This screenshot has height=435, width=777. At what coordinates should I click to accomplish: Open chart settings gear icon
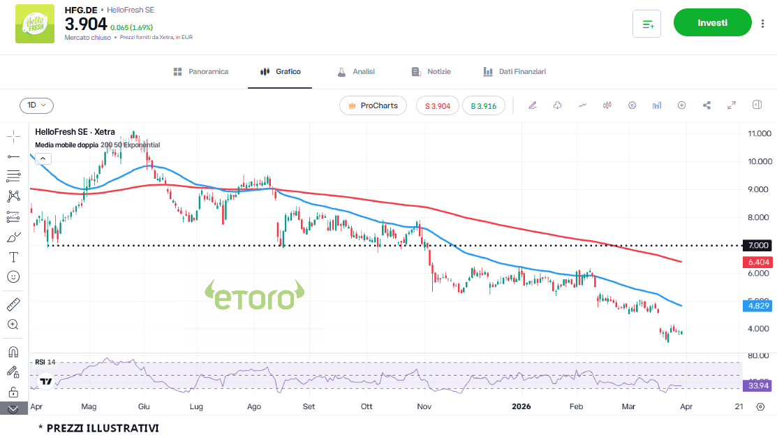[632, 105]
